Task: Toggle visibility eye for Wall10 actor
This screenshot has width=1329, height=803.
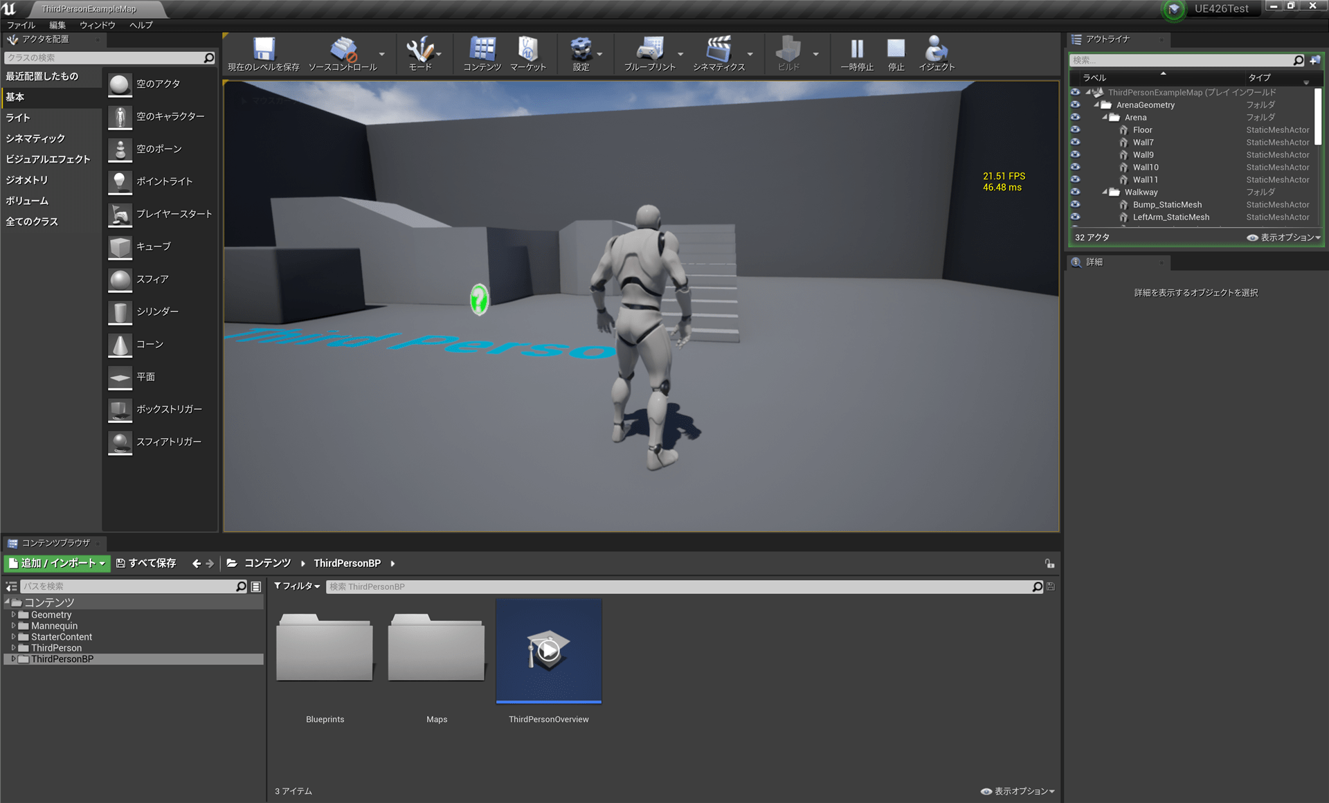Action: tap(1075, 167)
